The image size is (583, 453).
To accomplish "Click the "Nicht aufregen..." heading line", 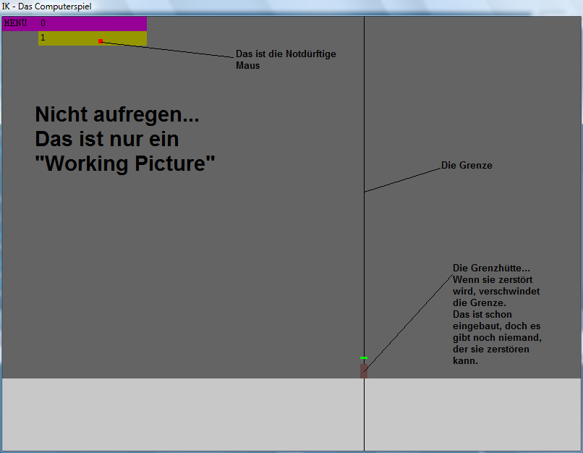I will coord(116,114).
